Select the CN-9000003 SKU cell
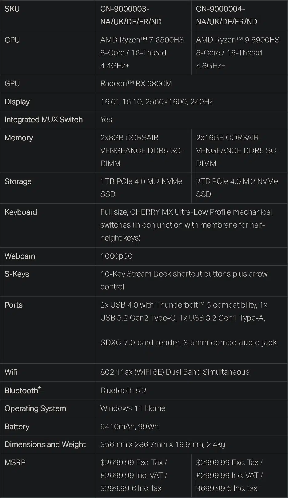The height and width of the screenshot is (498, 288). coord(143,15)
